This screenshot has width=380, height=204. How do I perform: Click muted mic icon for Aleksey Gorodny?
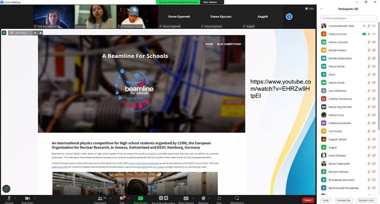tap(369, 42)
